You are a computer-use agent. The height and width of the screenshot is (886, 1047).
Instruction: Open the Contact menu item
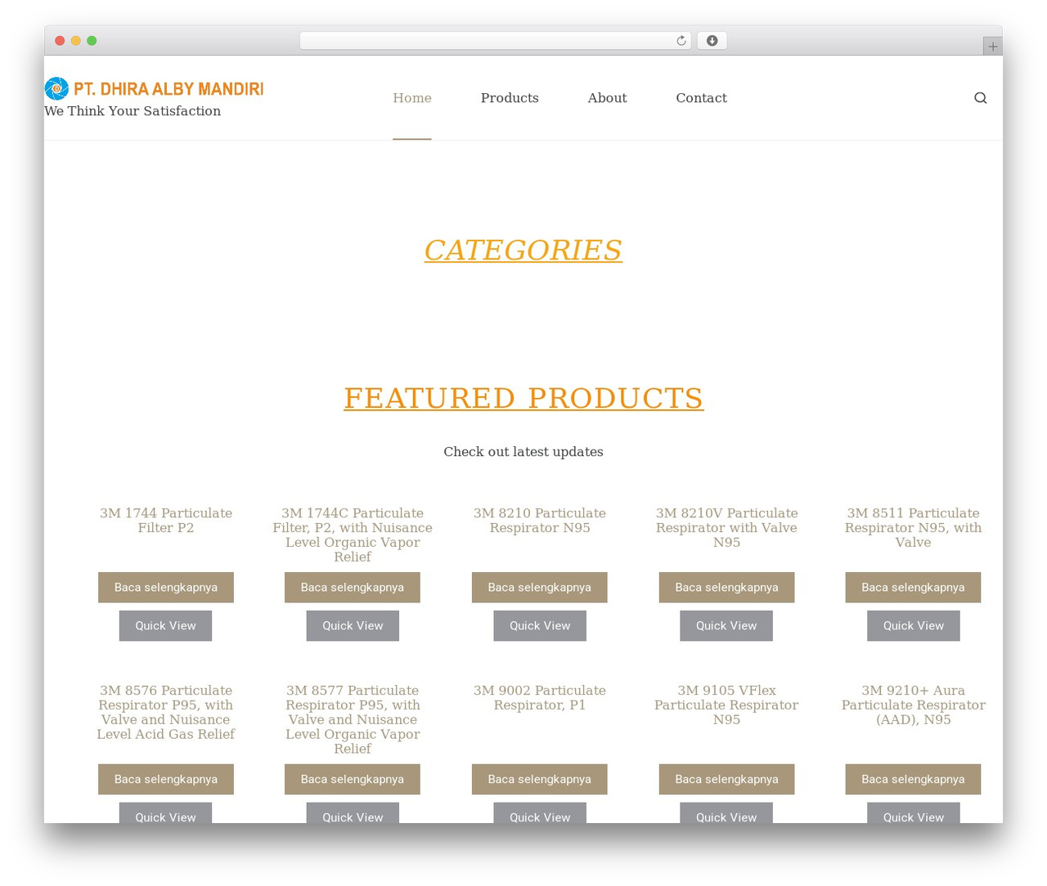(701, 98)
